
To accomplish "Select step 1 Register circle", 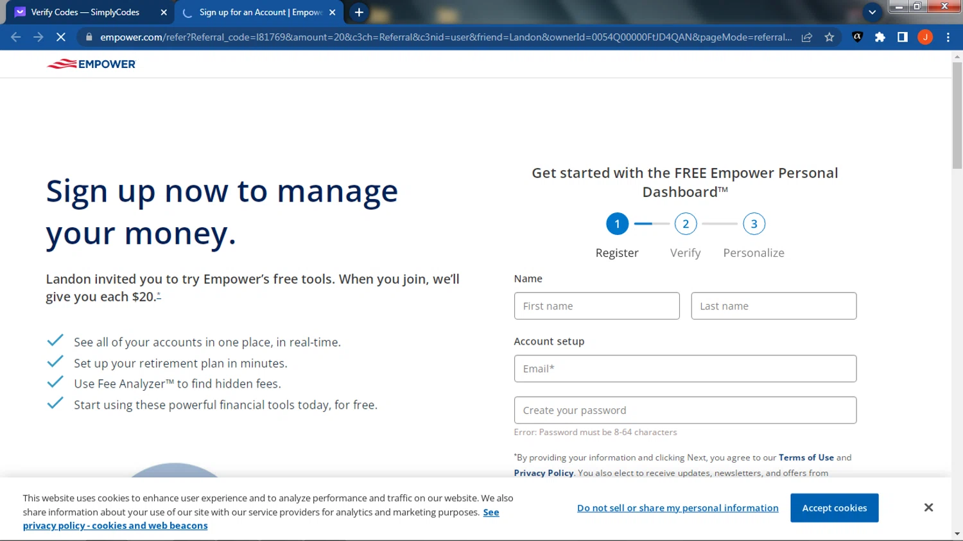I will (x=617, y=224).
